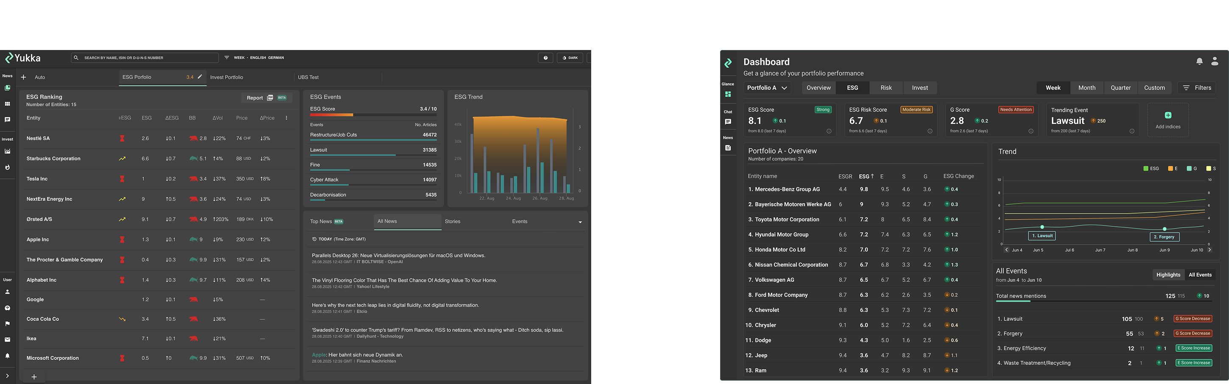The width and height of the screenshot is (1229, 384).
Task: Click the Glance grid icon in the Dashboard sidebar
Action: click(x=728, y=95)
